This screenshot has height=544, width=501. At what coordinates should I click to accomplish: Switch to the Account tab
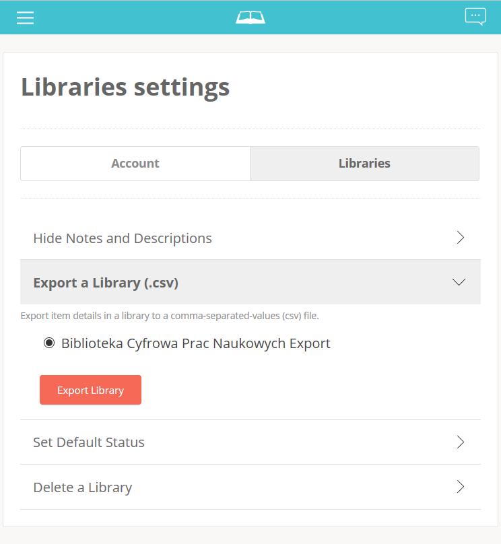(x=135, y=164)
